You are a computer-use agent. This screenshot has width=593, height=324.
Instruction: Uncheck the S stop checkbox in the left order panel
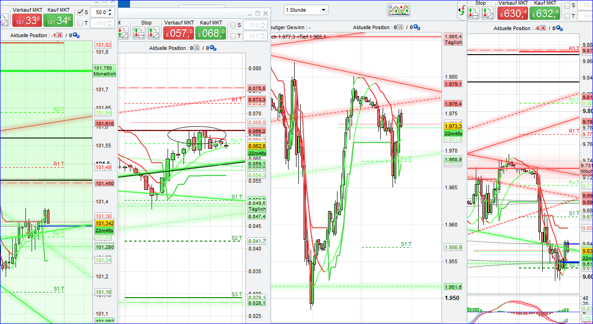(x=80, y=12)
